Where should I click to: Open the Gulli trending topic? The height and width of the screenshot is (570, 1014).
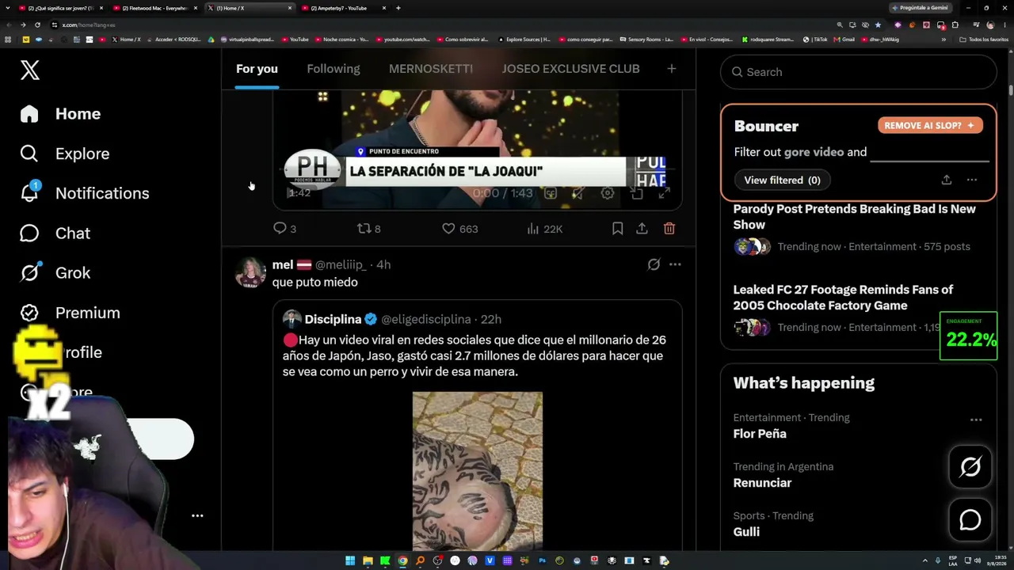(x=746, y=532)
